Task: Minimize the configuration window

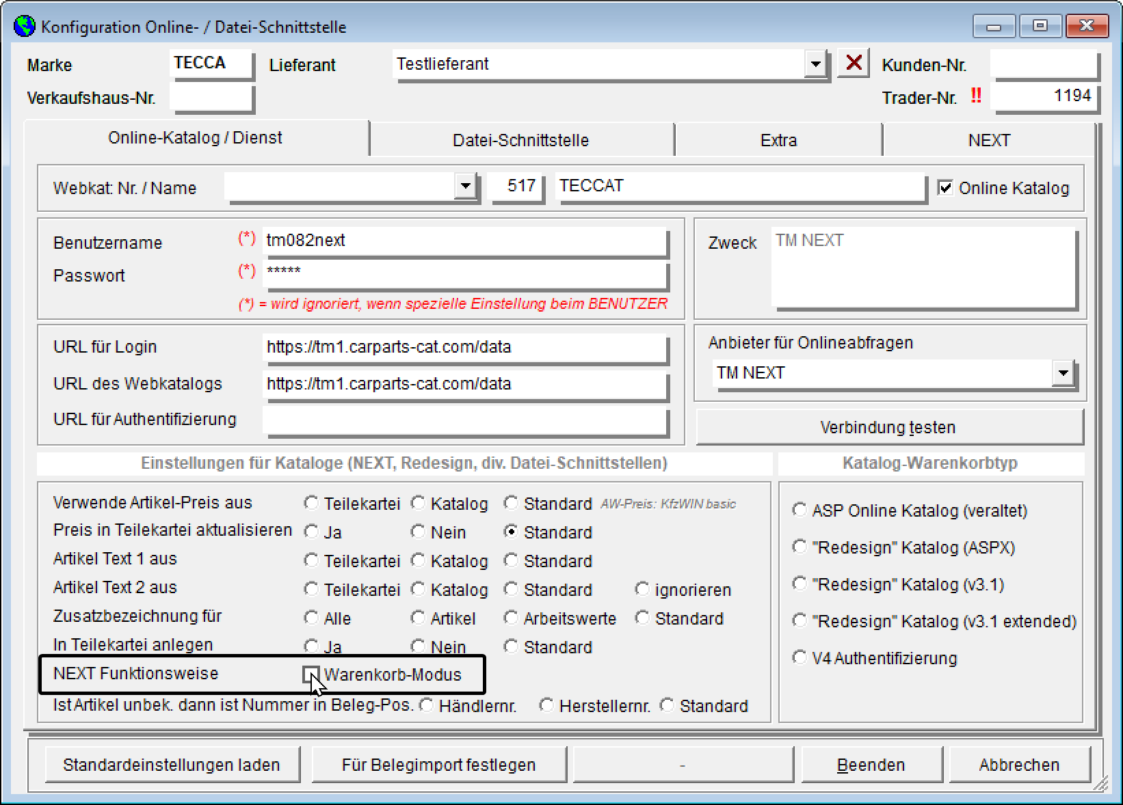Action: (x=994, y=26)
